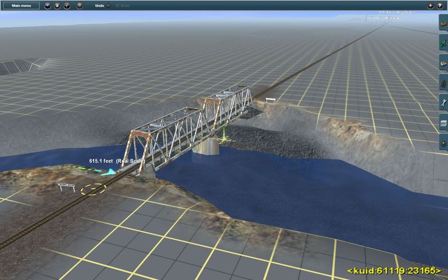Expand the Tracks tab on right sidebar
This screenshot has width=448, height=280.
click(443, 82)
